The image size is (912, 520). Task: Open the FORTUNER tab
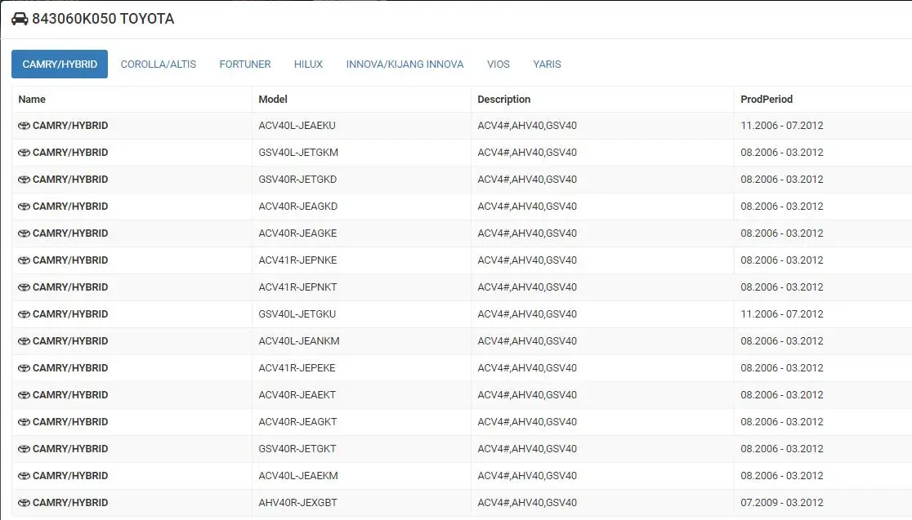[245, 64]
